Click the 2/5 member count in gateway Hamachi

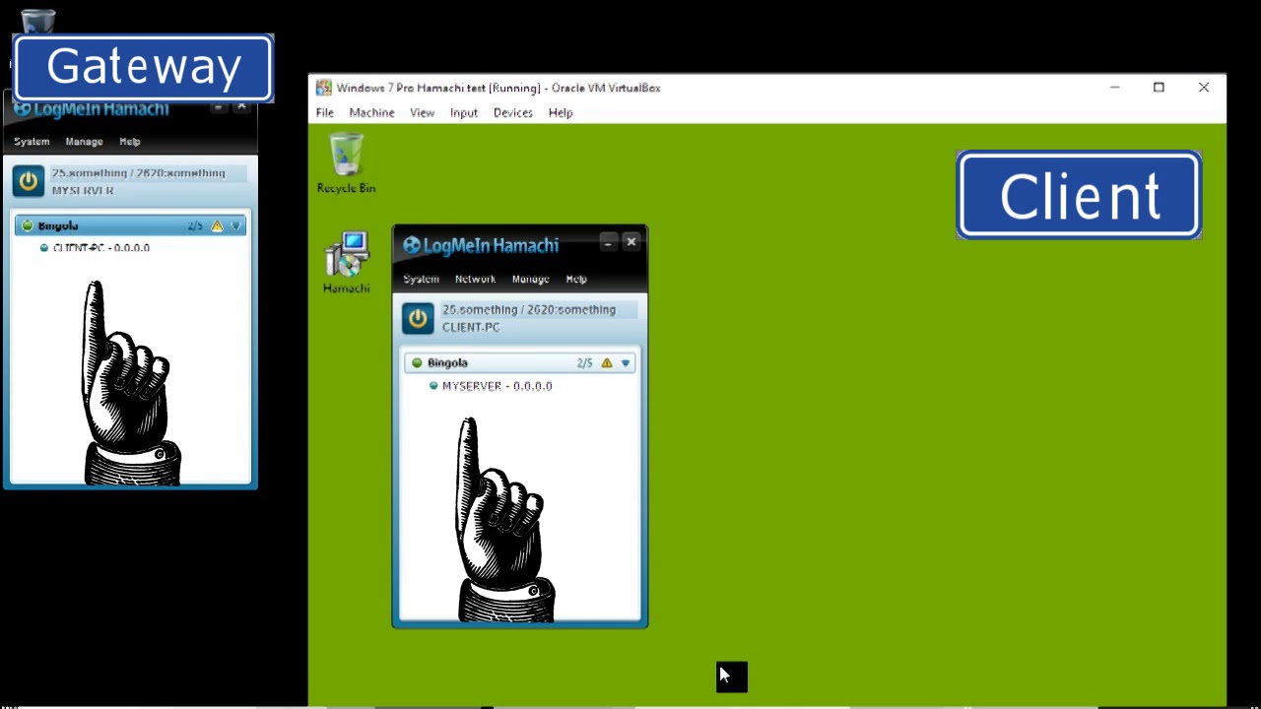(x=195, y=226)
